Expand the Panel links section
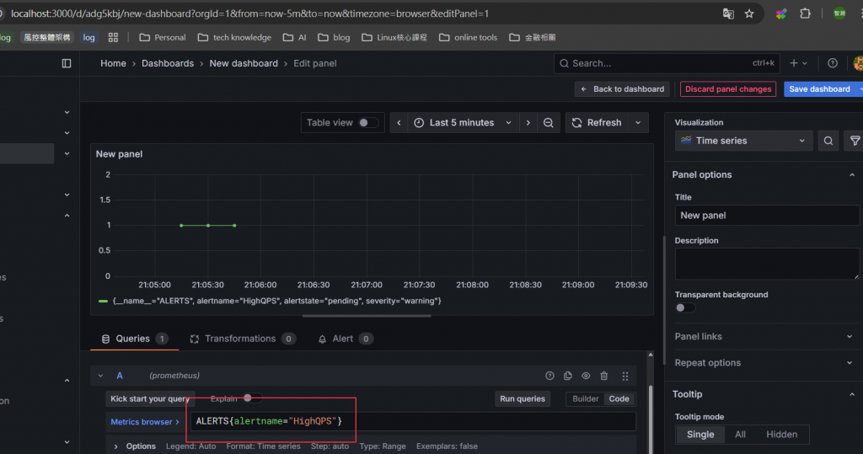This screenshot has height=454, width=863. 765,336
